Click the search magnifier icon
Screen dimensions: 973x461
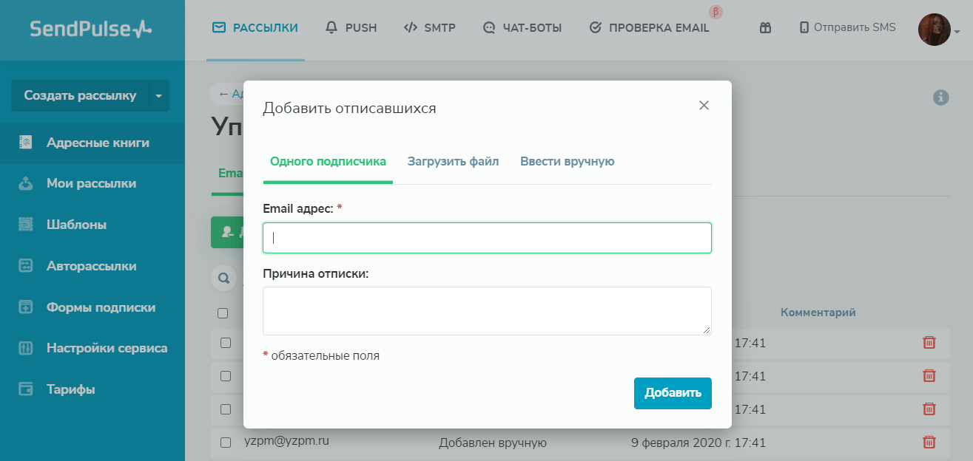(x=223, y=279)
